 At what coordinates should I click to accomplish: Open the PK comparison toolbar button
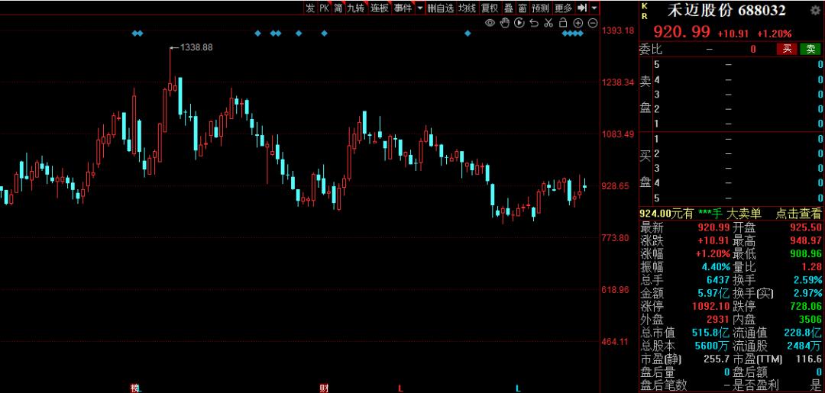[x=324, y=8]
